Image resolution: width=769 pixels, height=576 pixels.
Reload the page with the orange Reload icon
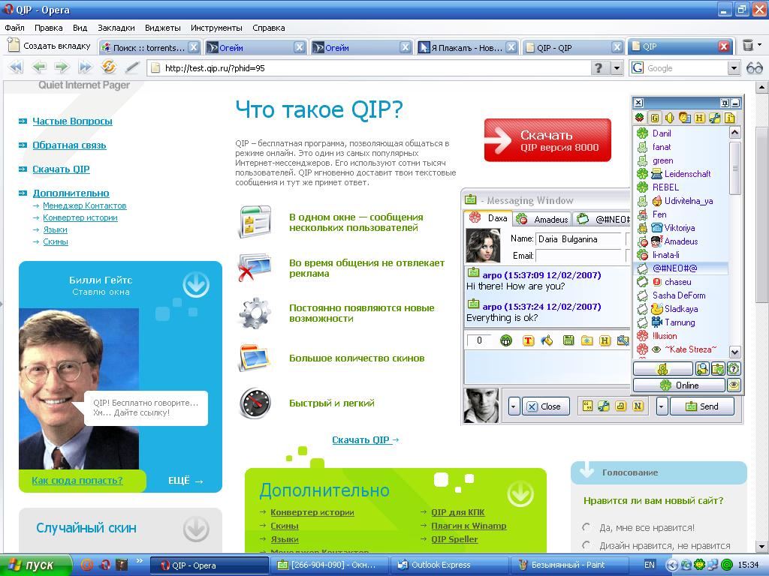(x=108, y=67)
